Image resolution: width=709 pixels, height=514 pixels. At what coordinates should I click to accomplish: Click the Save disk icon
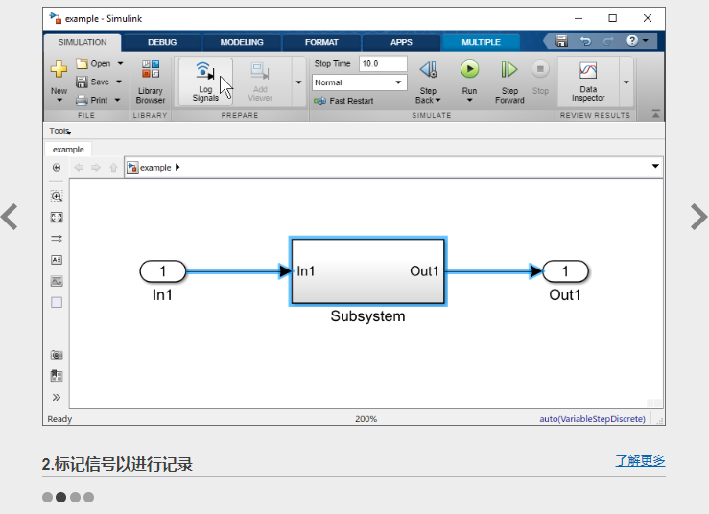click(x=82, y=82)
